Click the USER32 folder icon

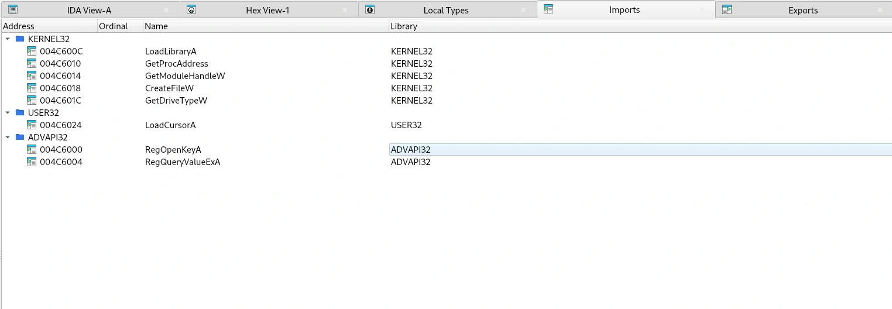pos(20,112)
